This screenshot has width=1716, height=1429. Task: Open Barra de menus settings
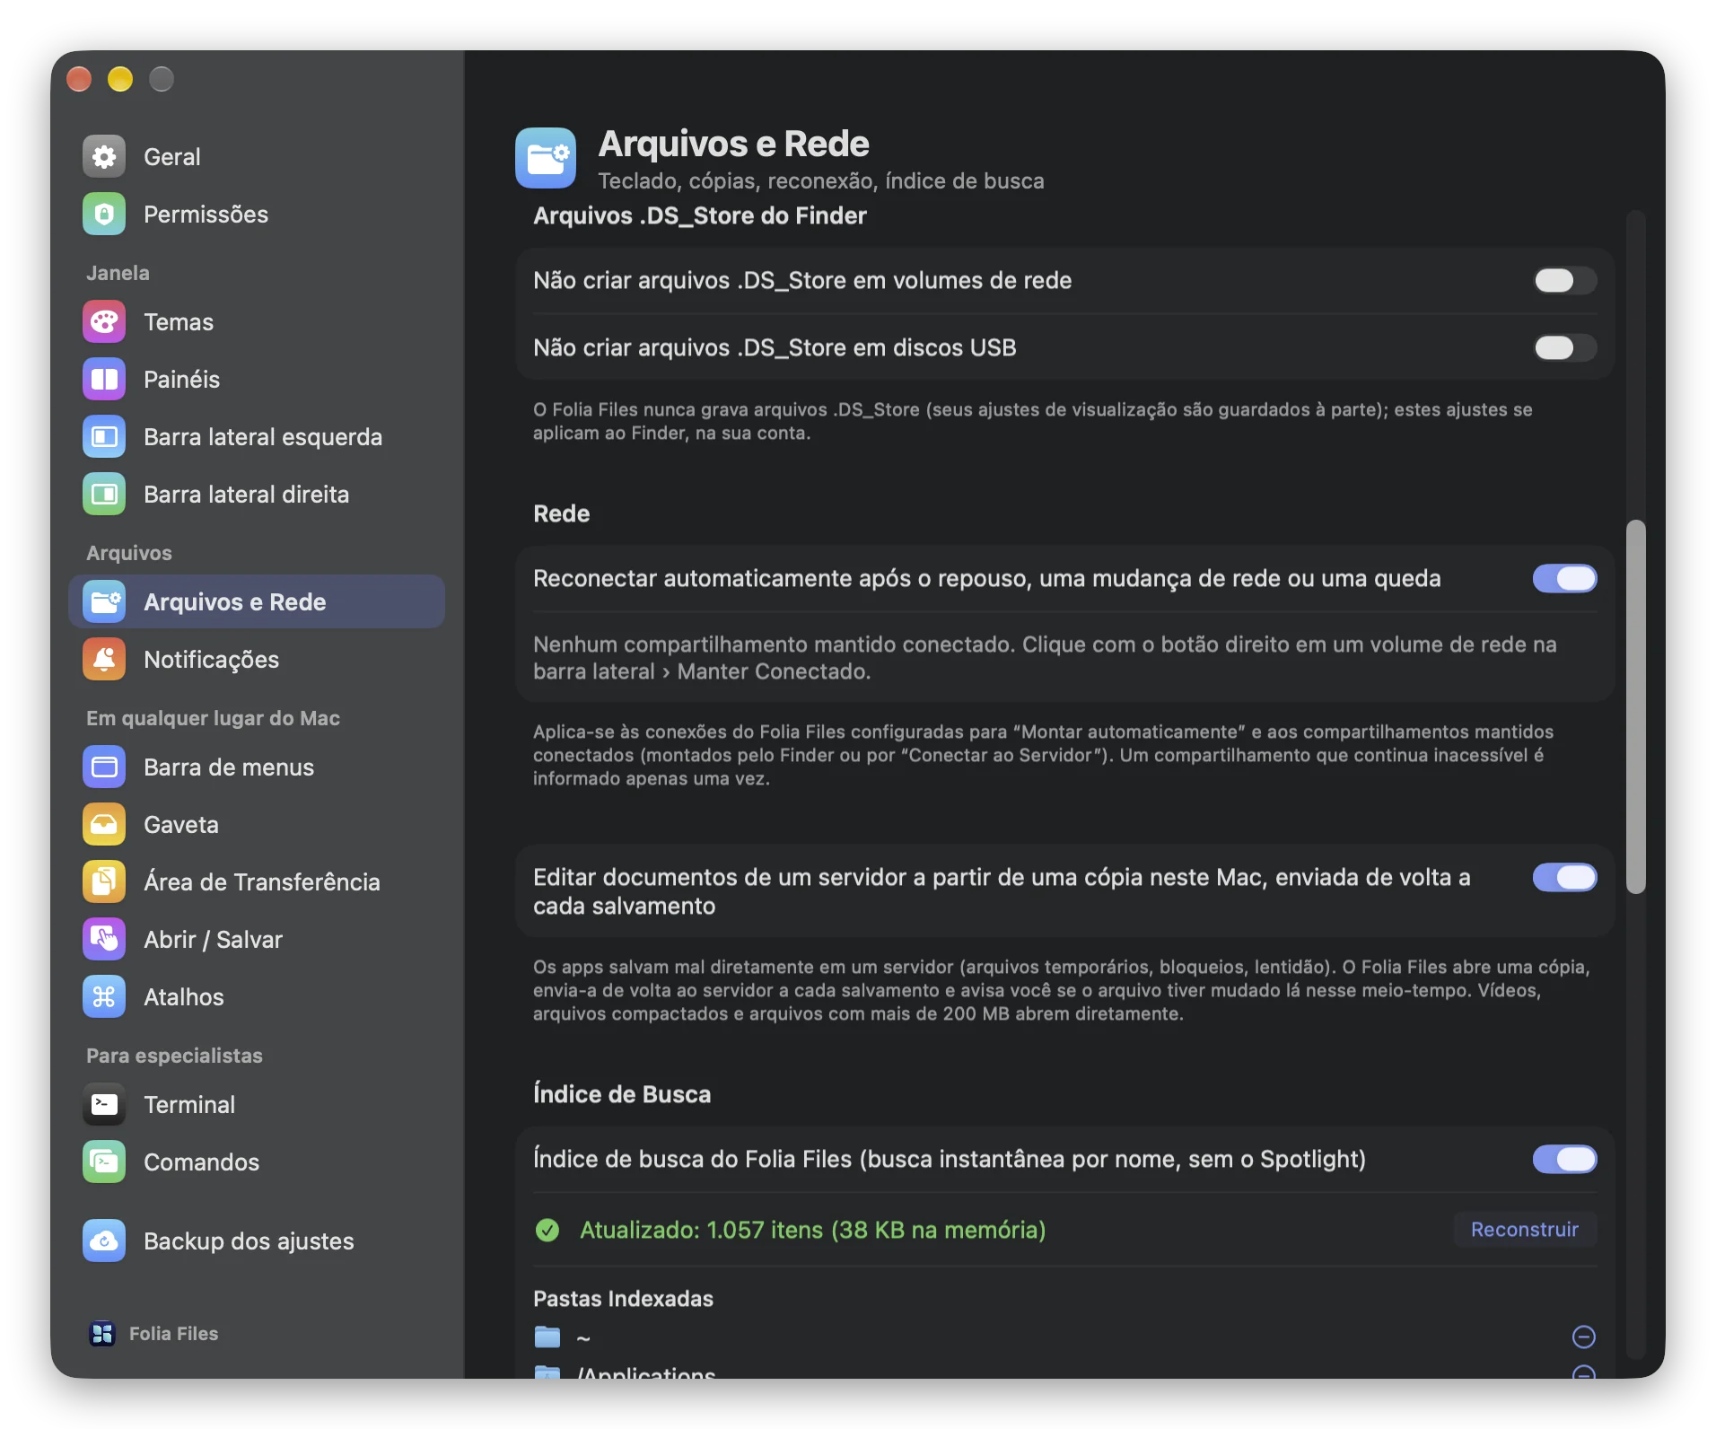click(x=257, y=767)
